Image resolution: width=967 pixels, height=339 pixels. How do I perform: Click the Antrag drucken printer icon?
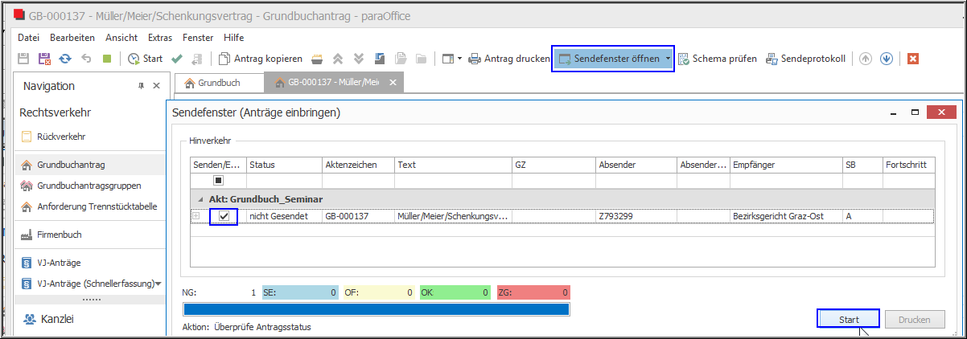(475, 59)
